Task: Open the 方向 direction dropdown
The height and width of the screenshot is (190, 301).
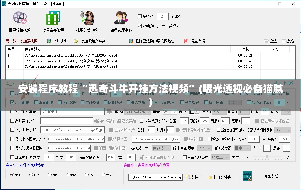Action: click(220, 112)
